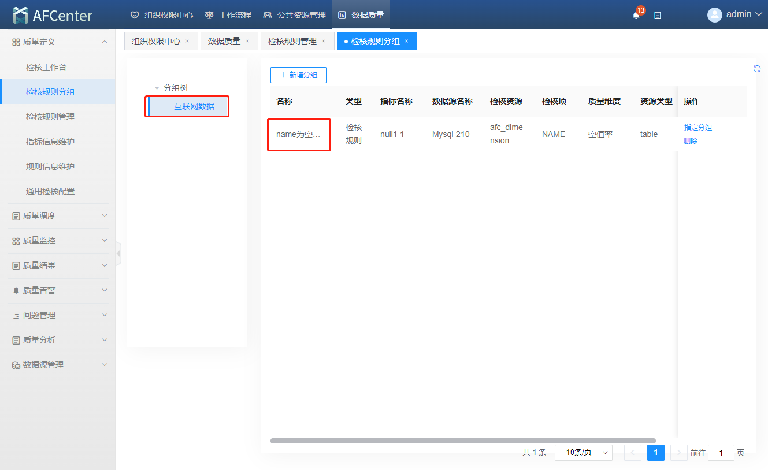Close the 数据质量 tab
Image resolution: width=768 pixels, height=470 pixels.
coord(247,41)
